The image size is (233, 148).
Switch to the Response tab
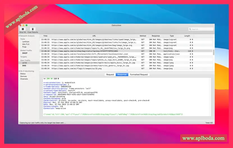click(122, 75)
